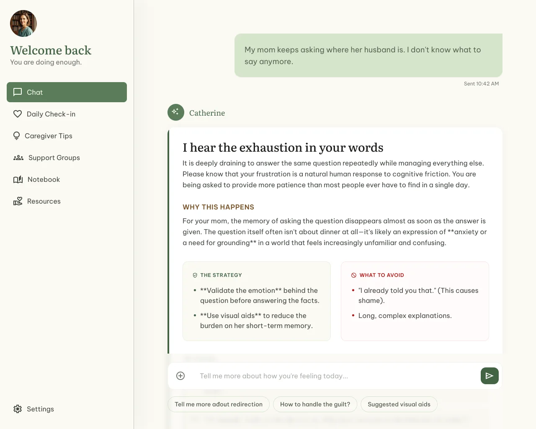Choose 'Tell me more about redirection' suggestion

click(x=219, y=404)
